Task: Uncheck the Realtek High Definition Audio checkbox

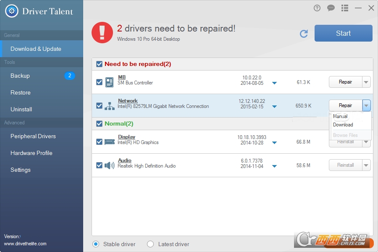Action: click(99, 165)
